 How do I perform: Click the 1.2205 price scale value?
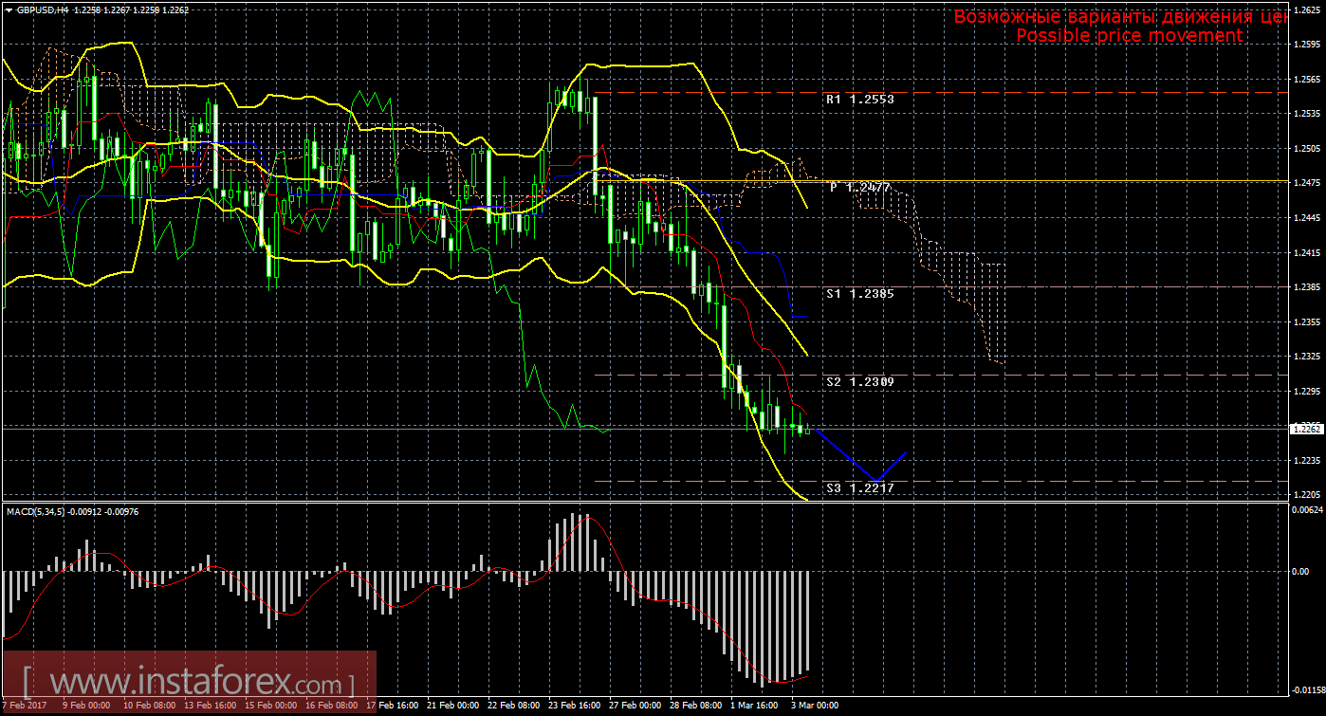1305,495
